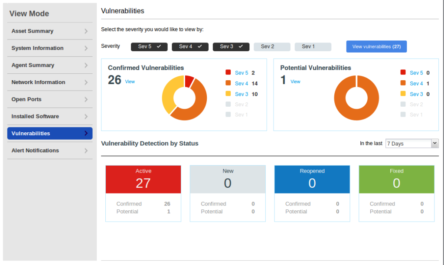Image resolution: width=444 pixels, height=265 pixels.
Task: Disable the Sev 4 severity filter
Action: 190,46
